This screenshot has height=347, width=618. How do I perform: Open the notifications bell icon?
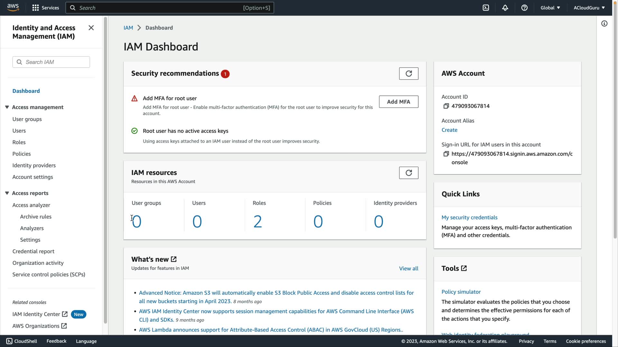[505, 8]
